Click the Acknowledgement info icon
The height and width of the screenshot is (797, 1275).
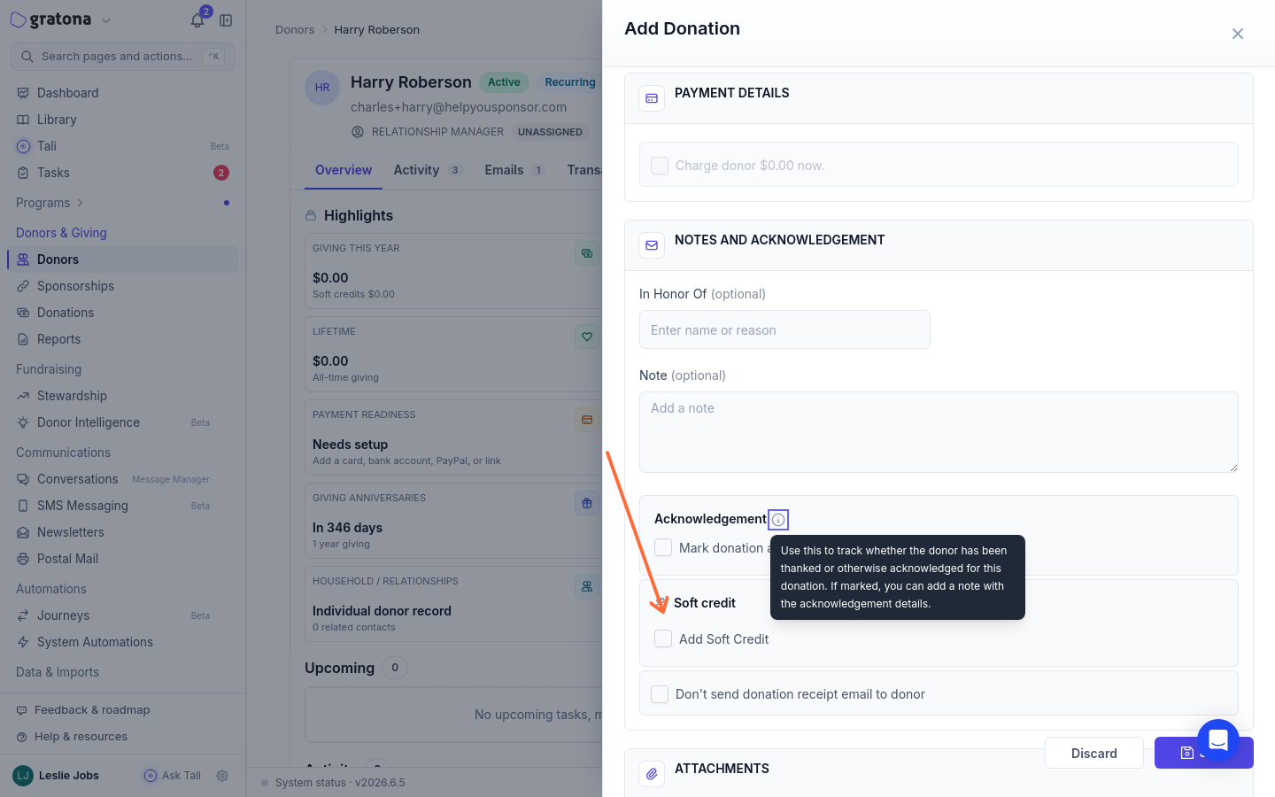pyautogui.click(x=778, y=520)
